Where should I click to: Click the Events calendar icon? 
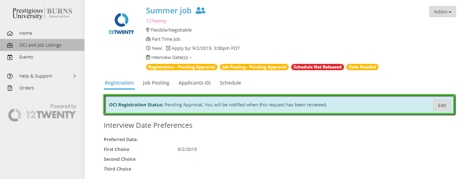point(10,57)
